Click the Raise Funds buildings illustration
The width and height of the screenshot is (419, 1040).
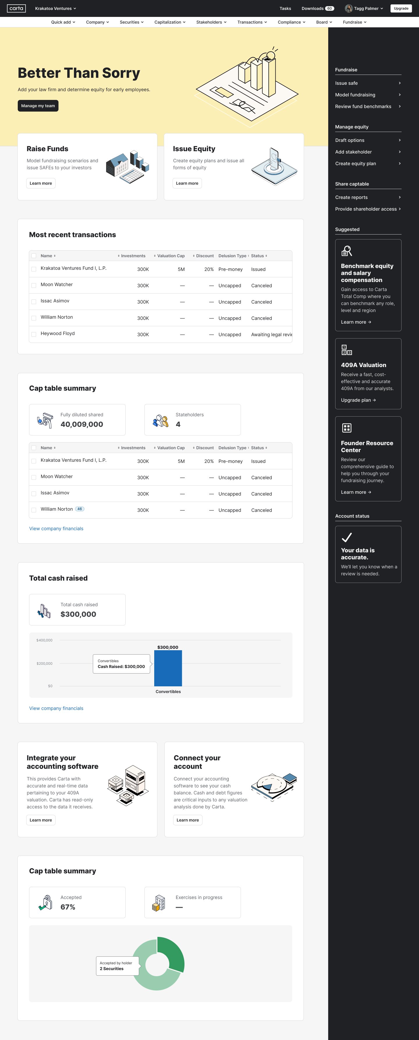pyautogui.click(x=127, y=167)
